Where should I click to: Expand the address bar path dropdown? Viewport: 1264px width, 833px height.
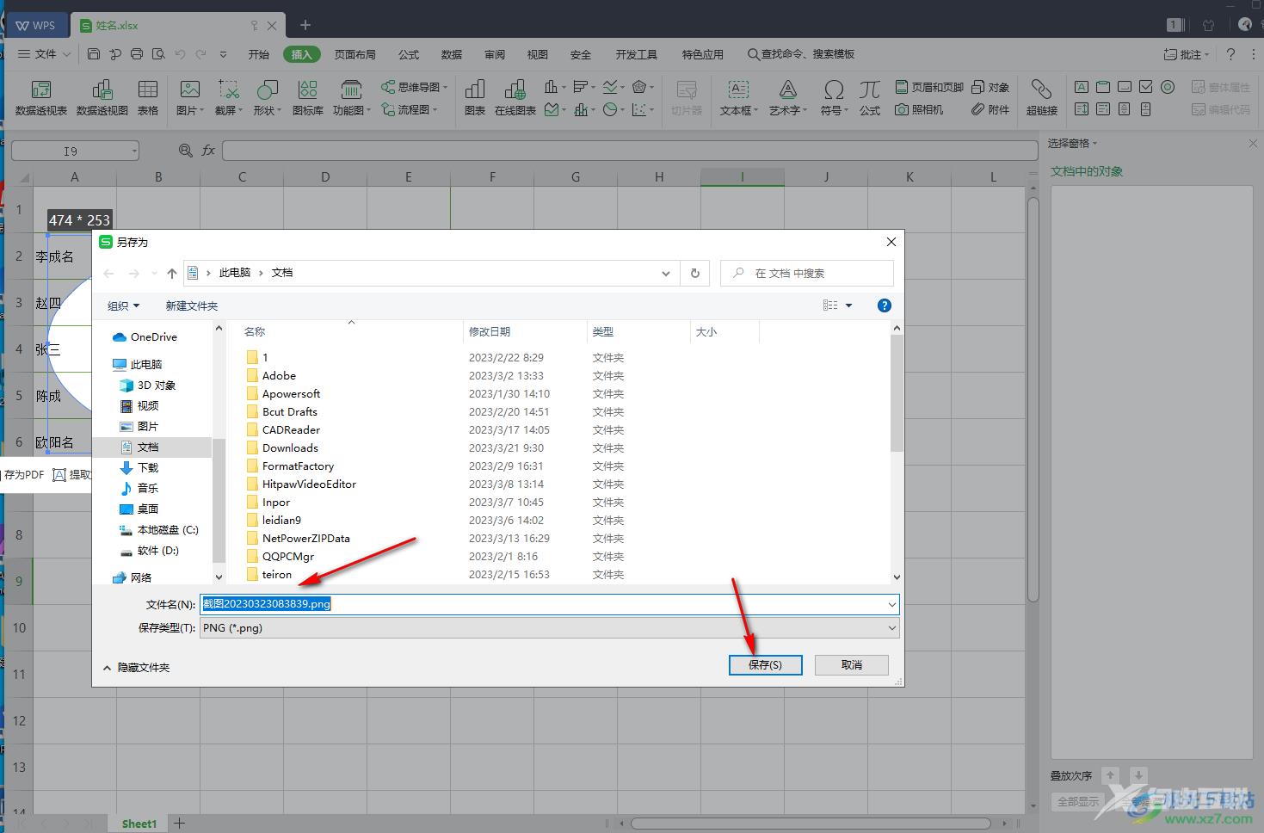(665, 273)
